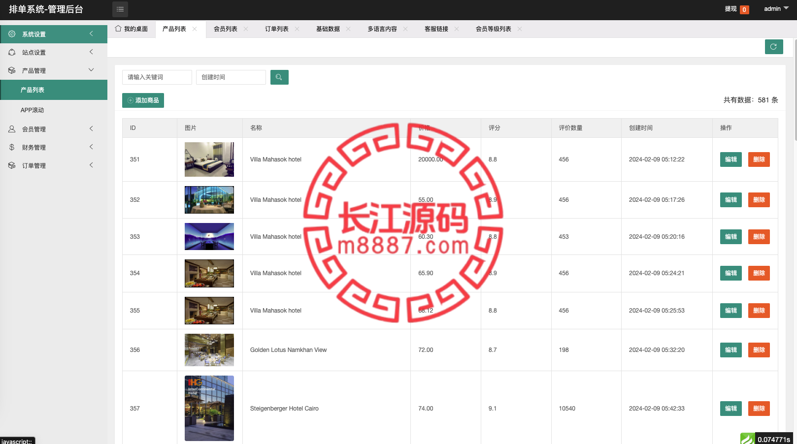
Task: Switch to the 多语言内容 tab
Action: (382, 29)
